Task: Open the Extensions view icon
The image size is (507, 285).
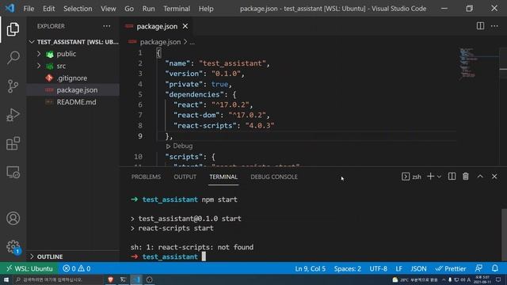Action: 13,143
